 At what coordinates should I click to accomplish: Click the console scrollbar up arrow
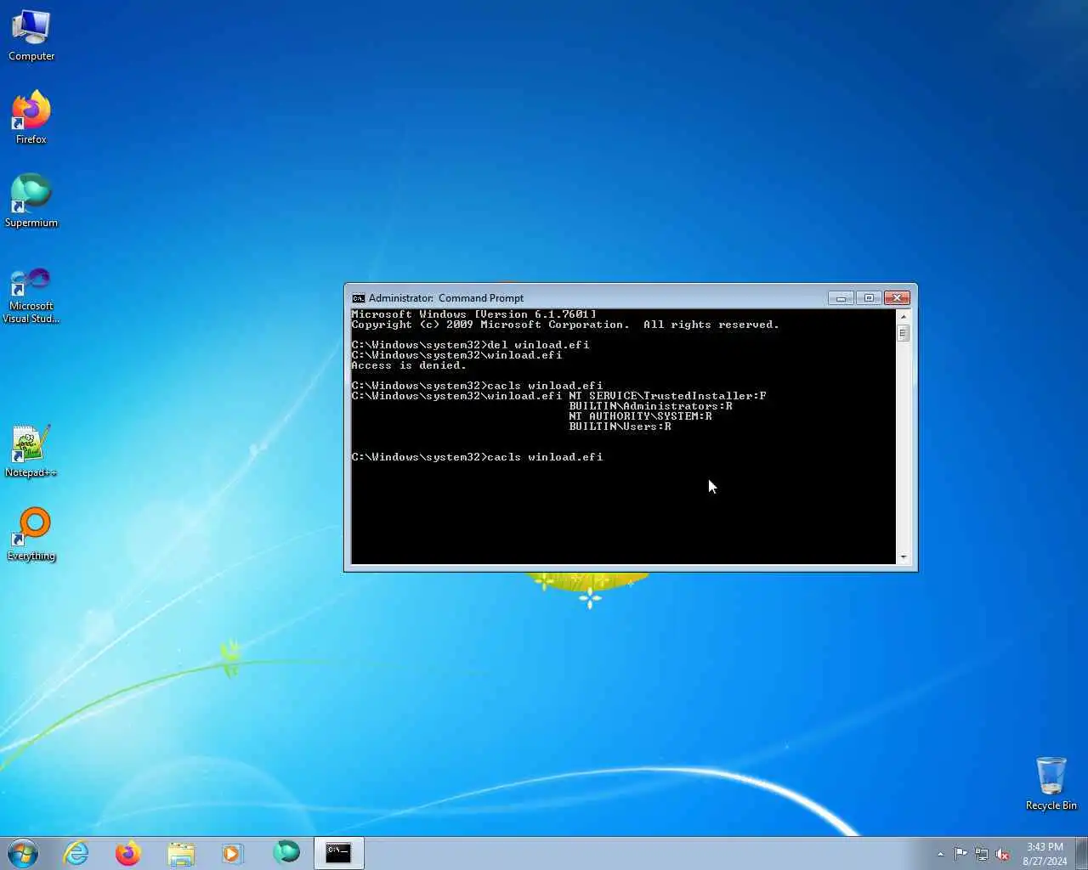point(903,316)
